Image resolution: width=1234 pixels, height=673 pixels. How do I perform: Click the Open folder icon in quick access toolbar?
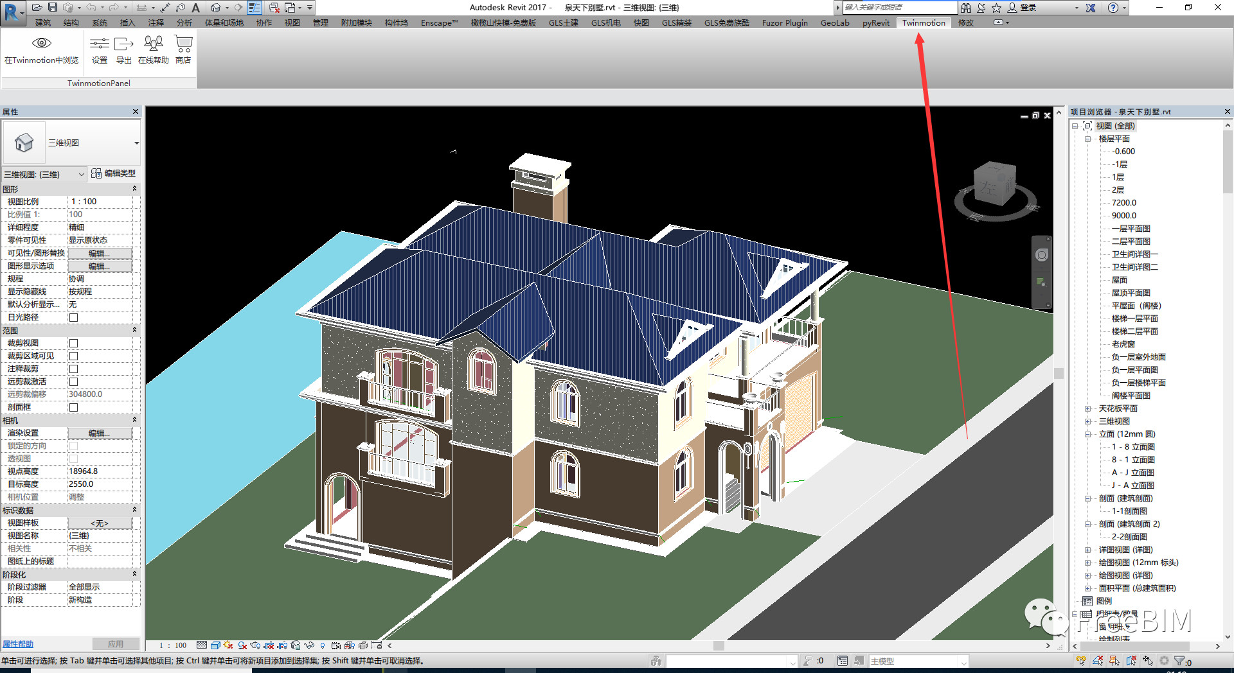pyautogui.click(x=37, y=7)
